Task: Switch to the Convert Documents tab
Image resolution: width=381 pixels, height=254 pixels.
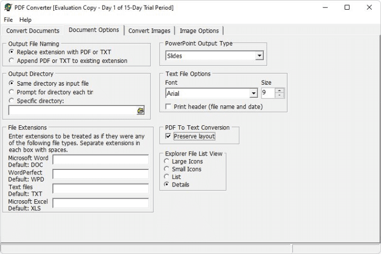Action: [x=33, y=31]
